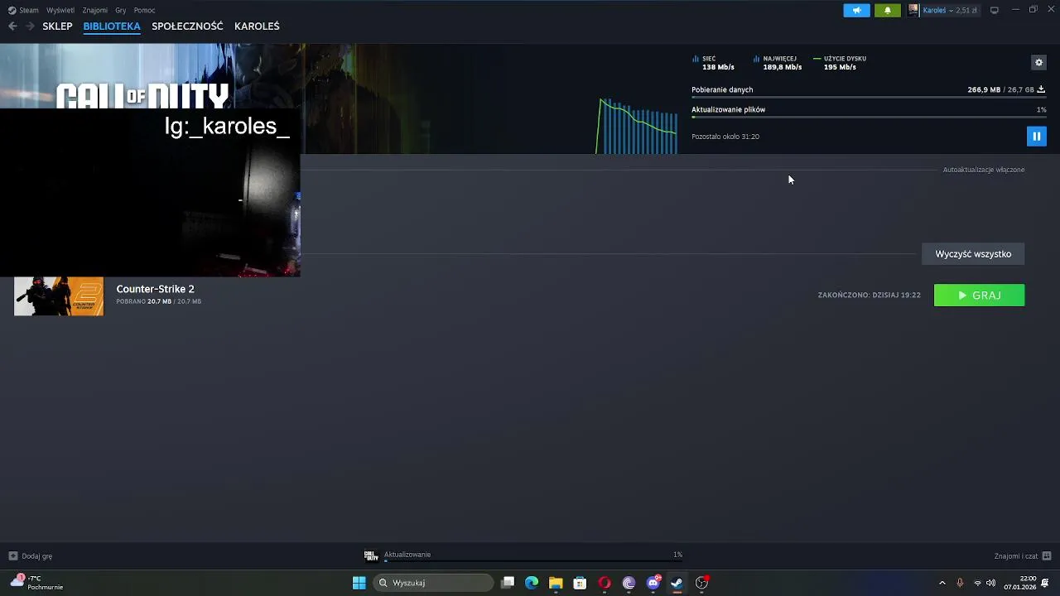
Task: Click the Pobieranie danych progress bar
Action: click(869, 98)
